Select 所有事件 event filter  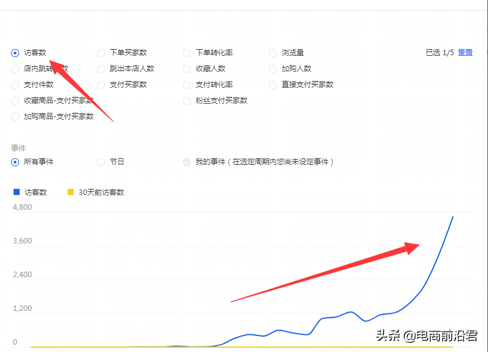[15, 162]
